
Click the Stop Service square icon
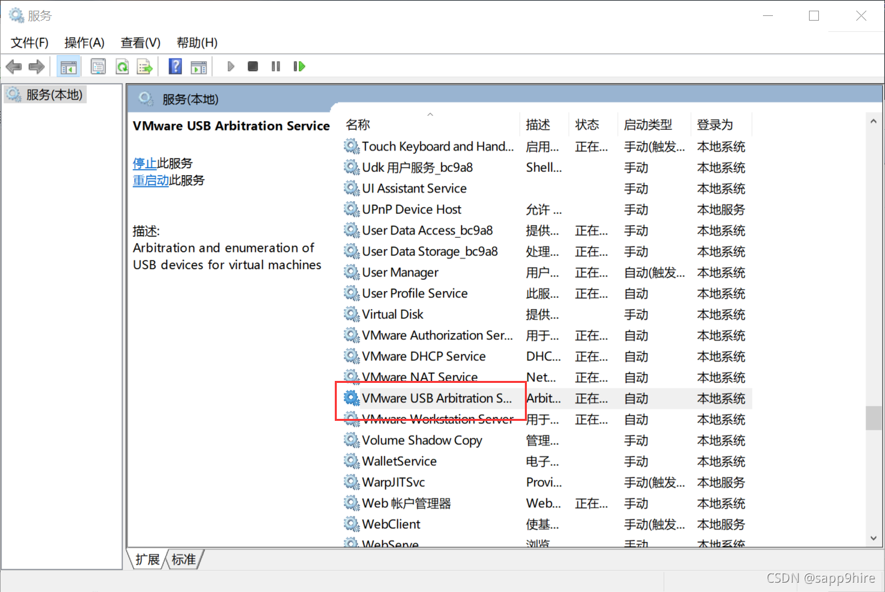253,67
